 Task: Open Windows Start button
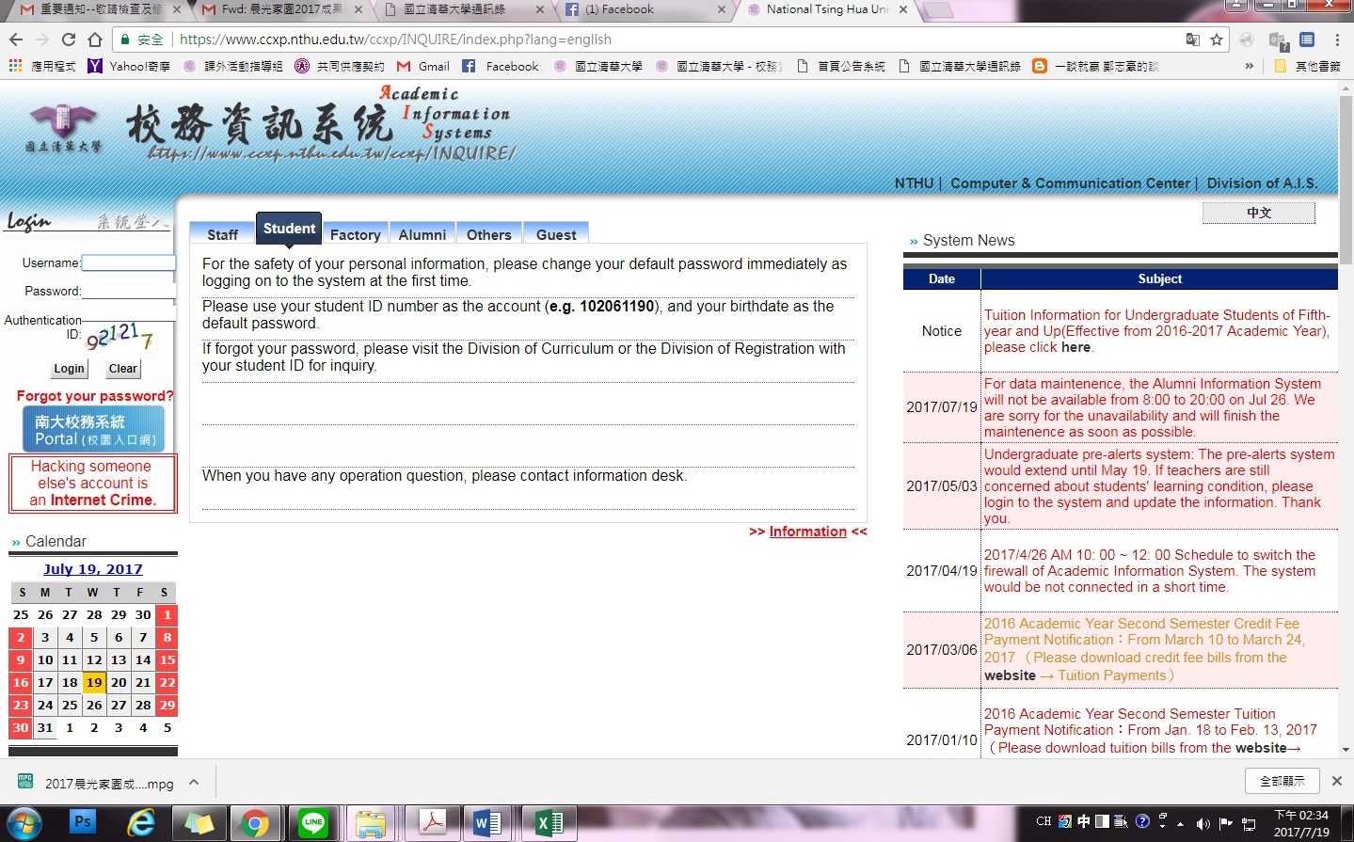[x=24, y=824]
